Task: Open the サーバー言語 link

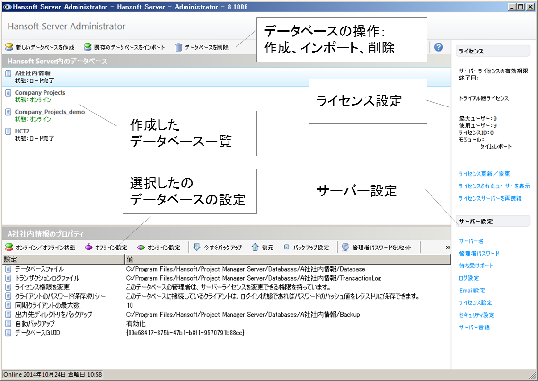Action: (474, 328)
